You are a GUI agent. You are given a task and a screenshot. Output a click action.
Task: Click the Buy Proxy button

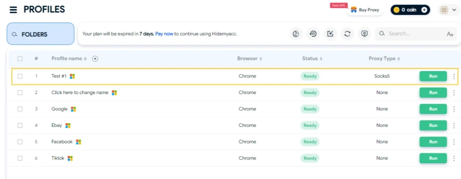365,10
